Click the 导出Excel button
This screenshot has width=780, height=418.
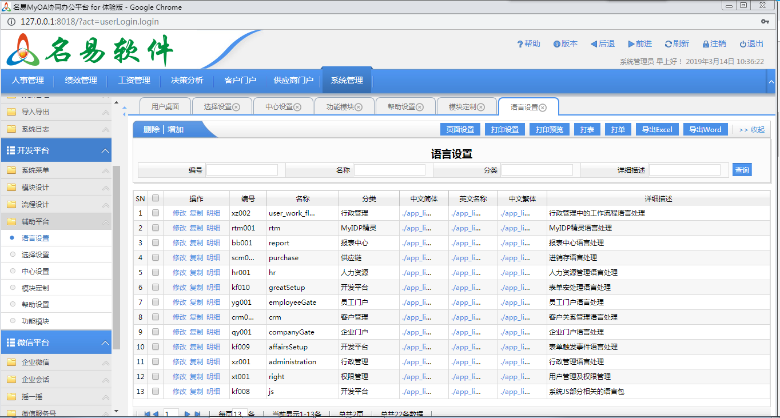(x=656, y=130)
